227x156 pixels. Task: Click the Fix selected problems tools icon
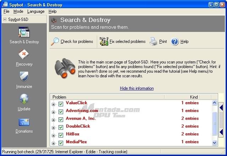104,41
